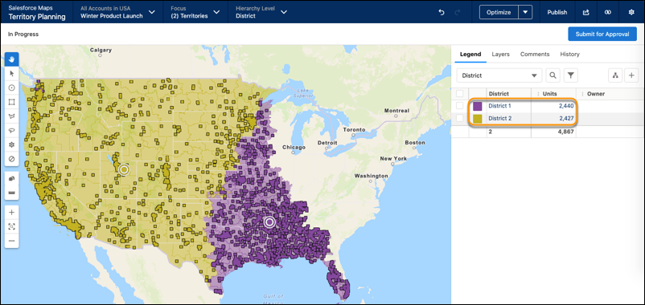Click the fit-to-extent focus icon
Viewport: 645px width, 305px height.
tap(11, 226)
